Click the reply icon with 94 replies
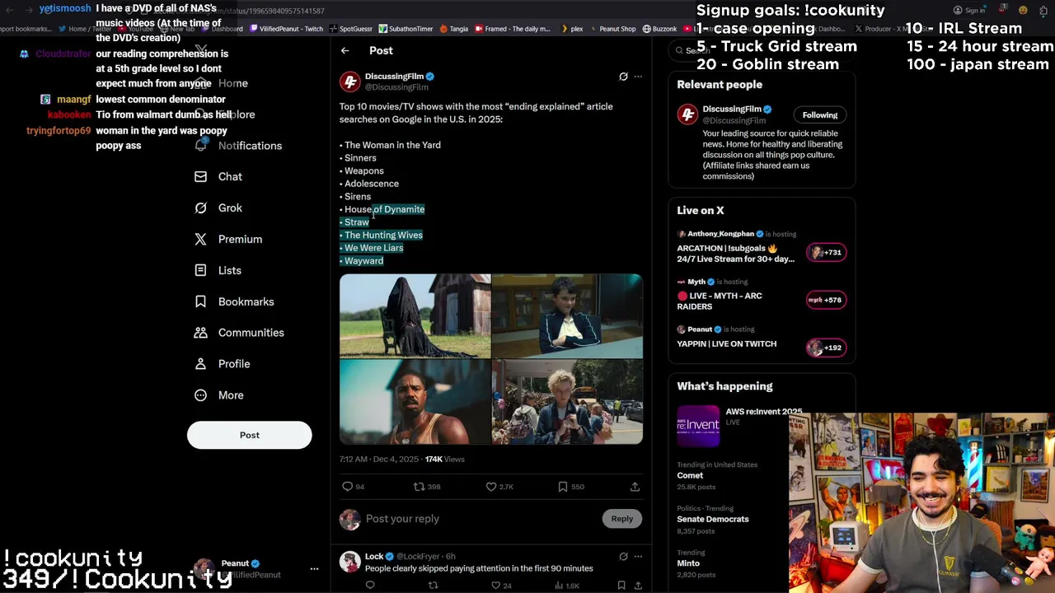Image resolution: width=1055 pixels, height=593 pixels. pos(348,487)
